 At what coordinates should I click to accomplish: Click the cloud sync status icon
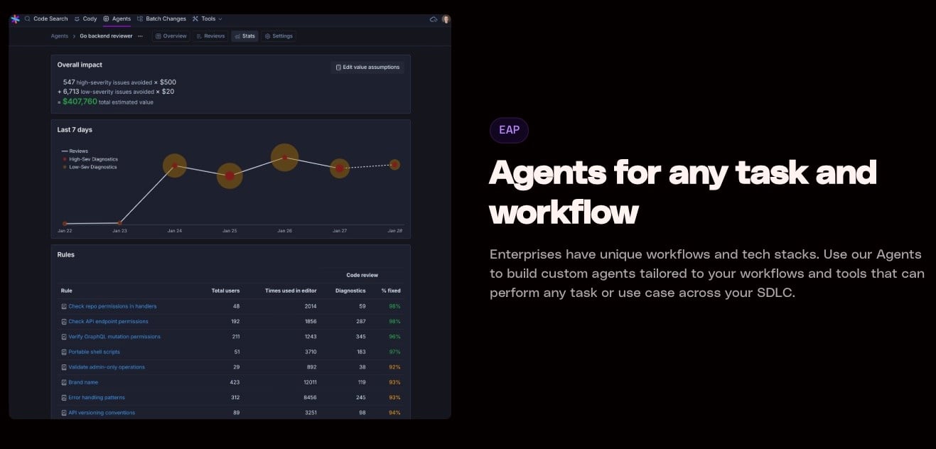pos(434,18)
